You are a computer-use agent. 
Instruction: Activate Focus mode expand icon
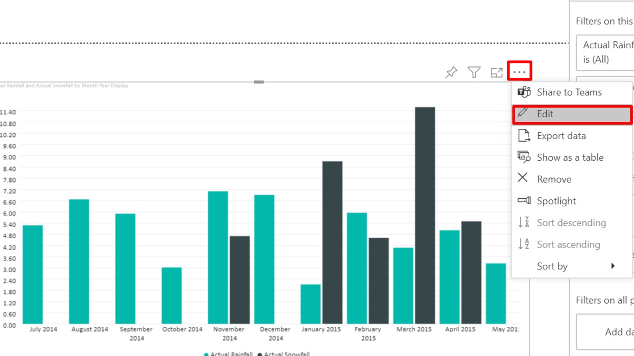[x=497, y=72]
